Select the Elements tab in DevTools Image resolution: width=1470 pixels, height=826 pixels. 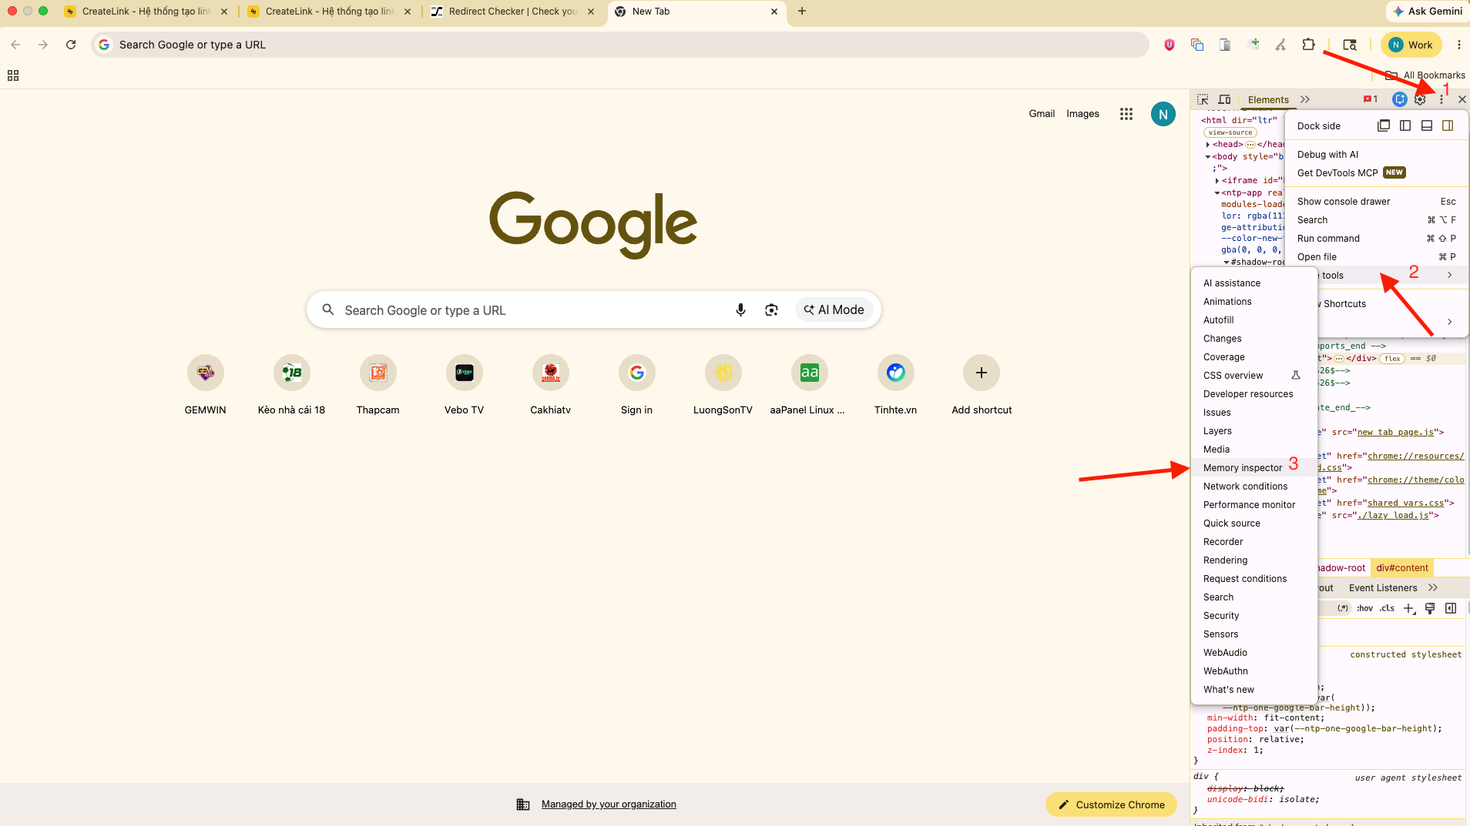coord(1268,99)
